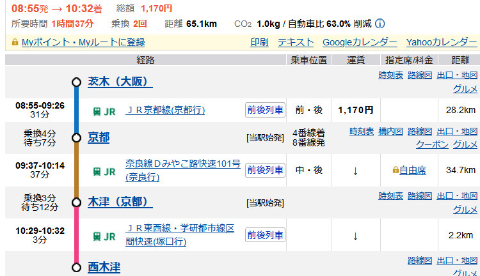The image size is (480, 276).
Task: Open クーポン for 京都 station
Action: pos(432,144)
